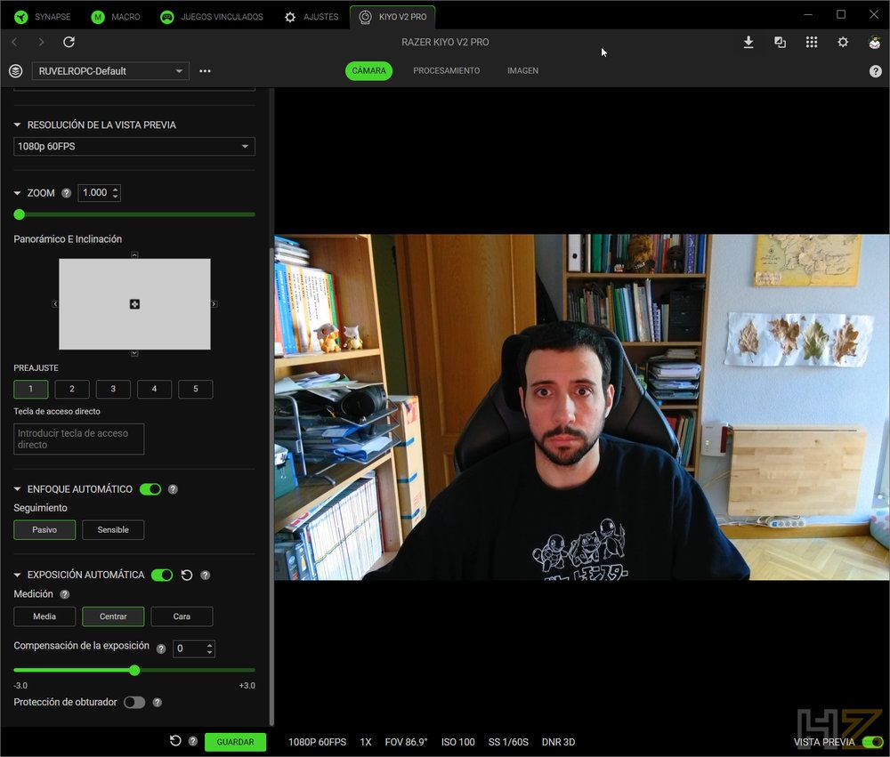Select preset 2

click(72, 390)
